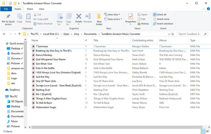Image resolution: width=211 pixels, height=134 pixels.
Task: Open the Easy access dropdown
Action: (113, 19)
